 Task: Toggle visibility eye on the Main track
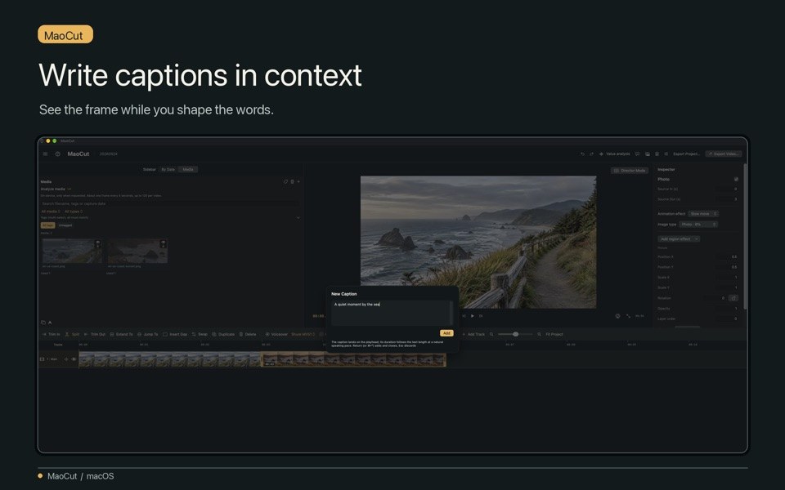pyautogui.click(x=74, y=359)
